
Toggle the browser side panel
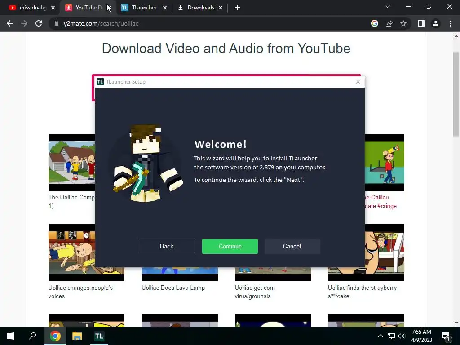pos(421,23)
